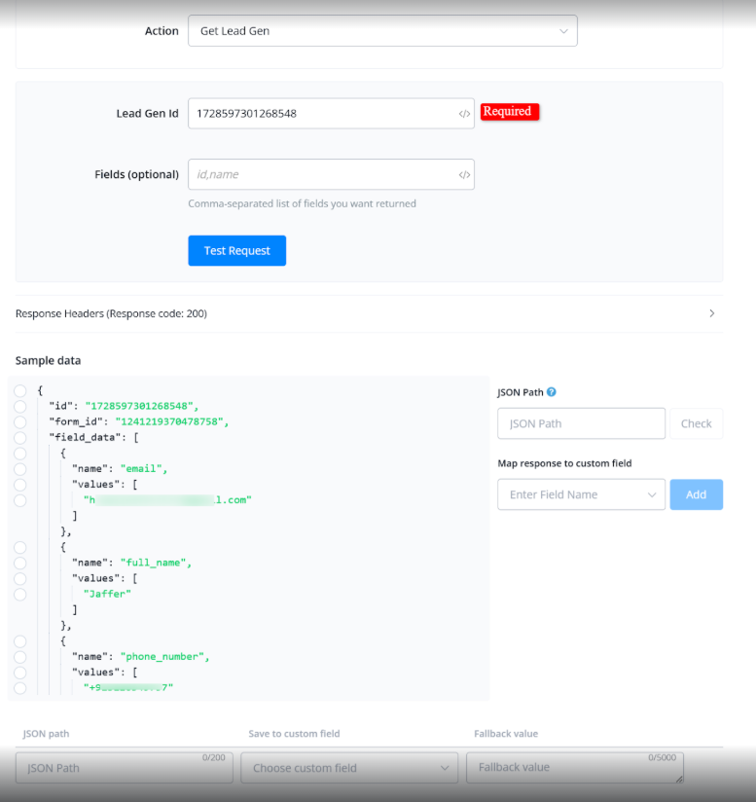Click the Fallback value text area
Screen dimensions: 756x802
pyautogui.click(x=574, y=768)
